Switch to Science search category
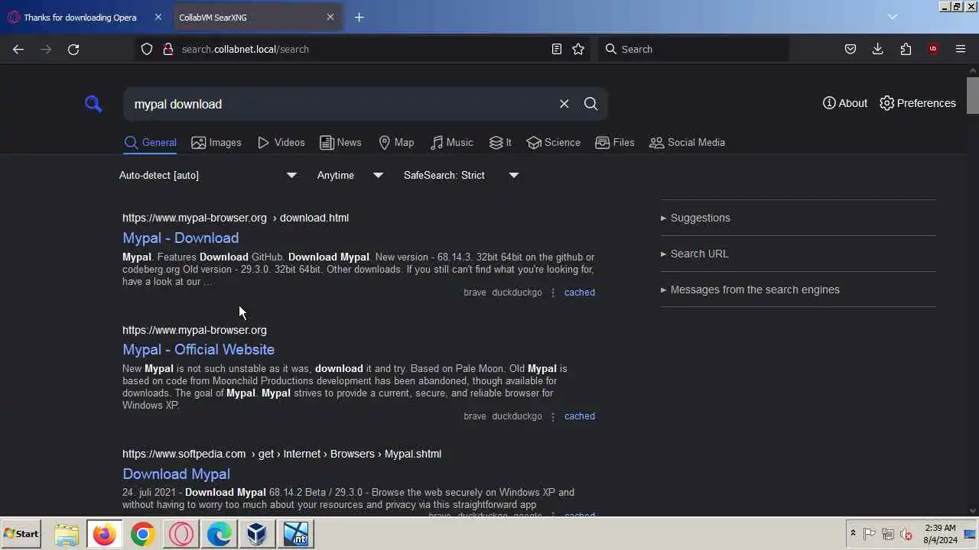This screenshot has height=550, width=979. pos(554,142)
